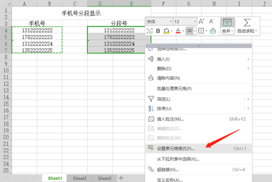Switch to Sheet2 tab

pos(79,178)
